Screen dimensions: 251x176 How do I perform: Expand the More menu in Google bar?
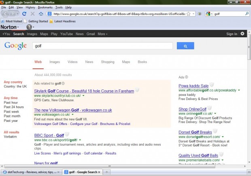(x=102, y=34)
